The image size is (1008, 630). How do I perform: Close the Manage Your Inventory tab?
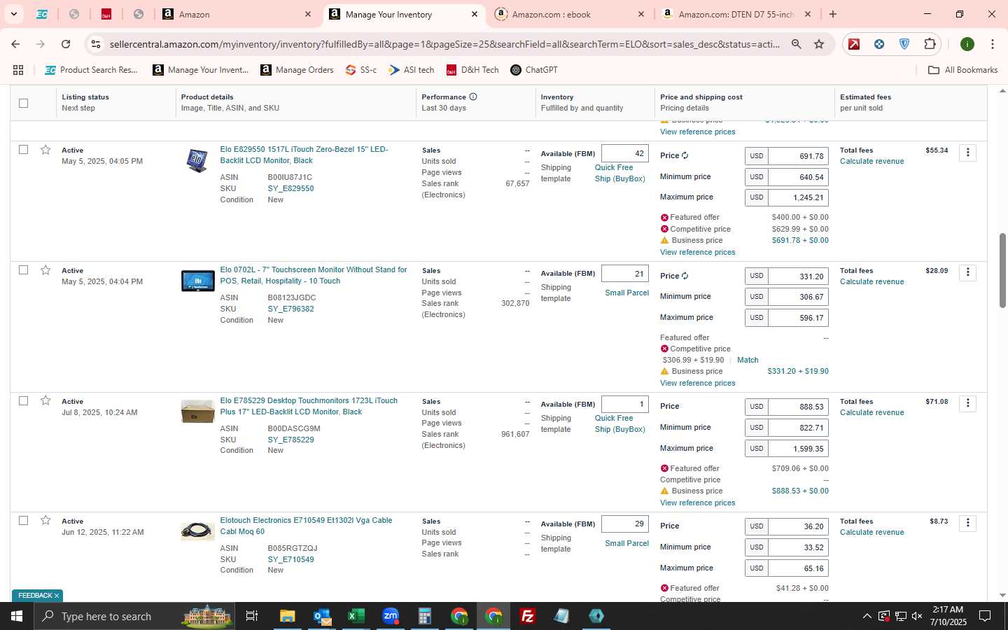click(x=475, y=14)
